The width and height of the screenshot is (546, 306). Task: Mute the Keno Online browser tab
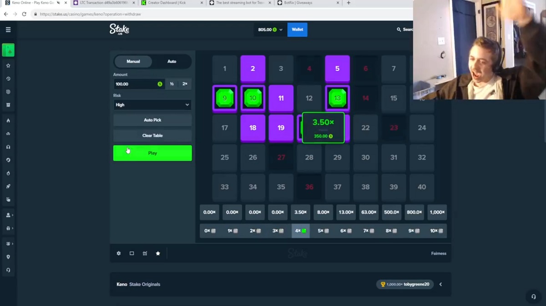(x=58, y=3)
